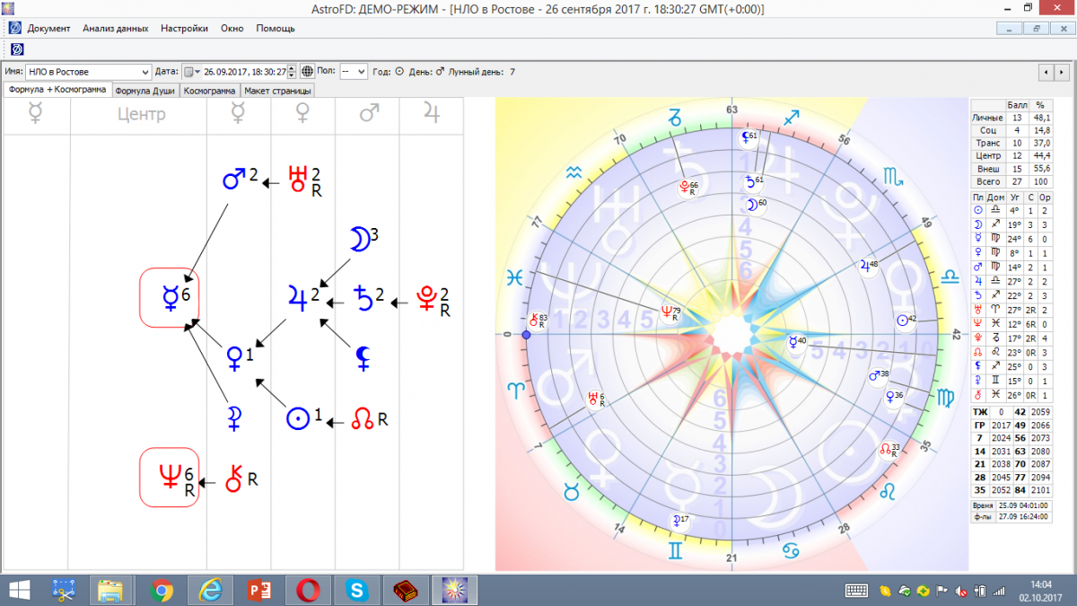Select the Космограмма tab
The height and width of the screenshot is (606, 1077).
coord(210,91)
